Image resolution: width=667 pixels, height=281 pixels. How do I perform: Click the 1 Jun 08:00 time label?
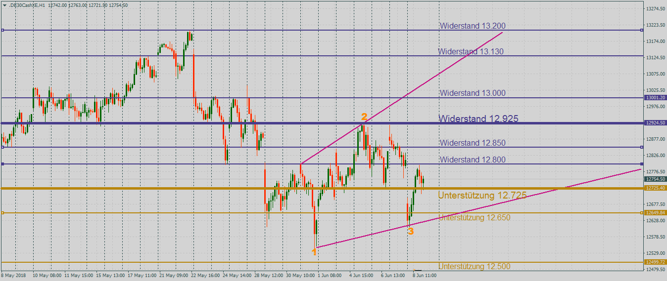pyautogui.click(x=330, y=275)
